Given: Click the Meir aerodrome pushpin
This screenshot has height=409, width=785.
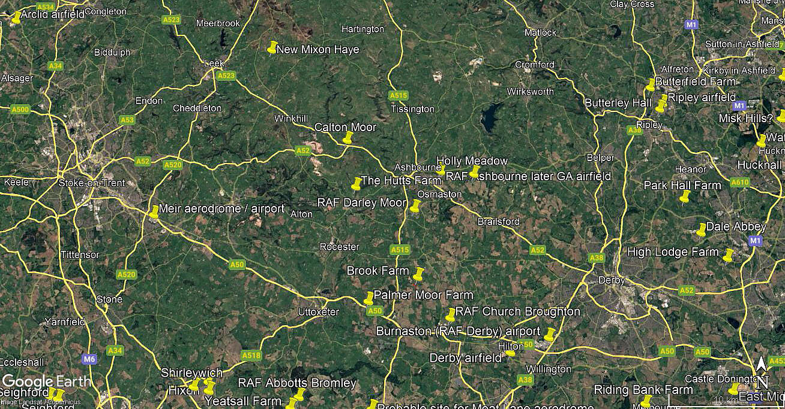Looking at the screenshot, I should point(154,211).
